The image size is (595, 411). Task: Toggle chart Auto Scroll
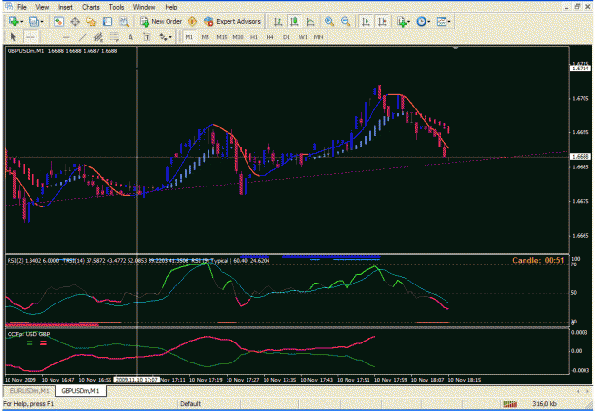click(366, 22)
